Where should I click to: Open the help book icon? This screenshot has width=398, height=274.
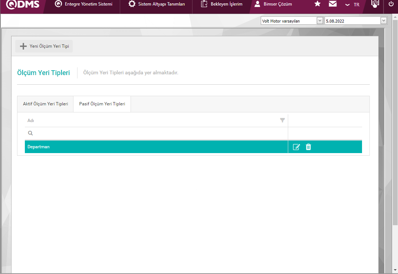tap(375, 4)
